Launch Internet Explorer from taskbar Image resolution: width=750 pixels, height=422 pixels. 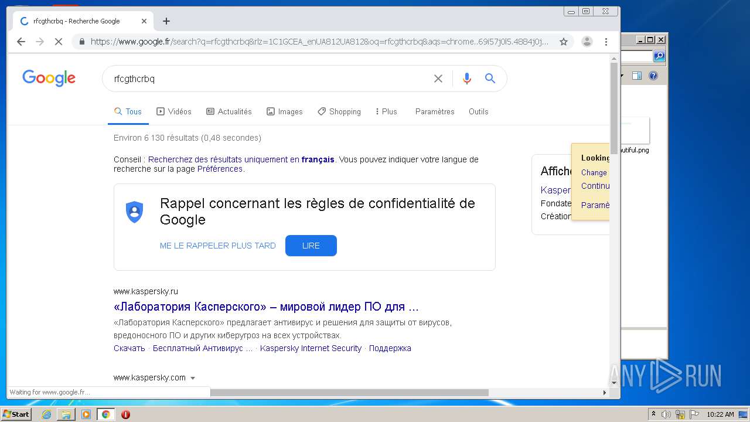[x=46, y=414]
